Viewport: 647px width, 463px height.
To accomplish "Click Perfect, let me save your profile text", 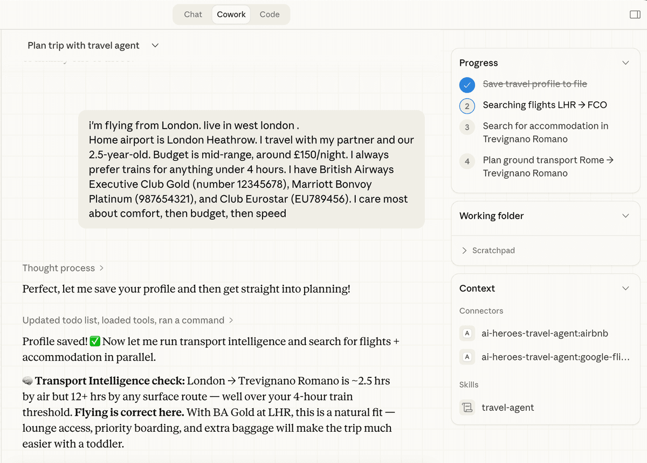I will 187,289.
